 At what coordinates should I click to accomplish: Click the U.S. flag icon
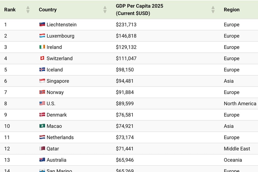click(x=42, y=103)
